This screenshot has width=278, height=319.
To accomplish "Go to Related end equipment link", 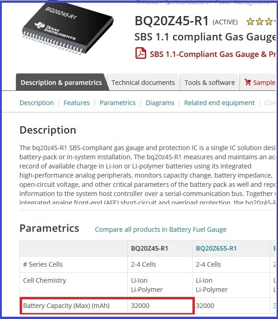I will 219,103.
